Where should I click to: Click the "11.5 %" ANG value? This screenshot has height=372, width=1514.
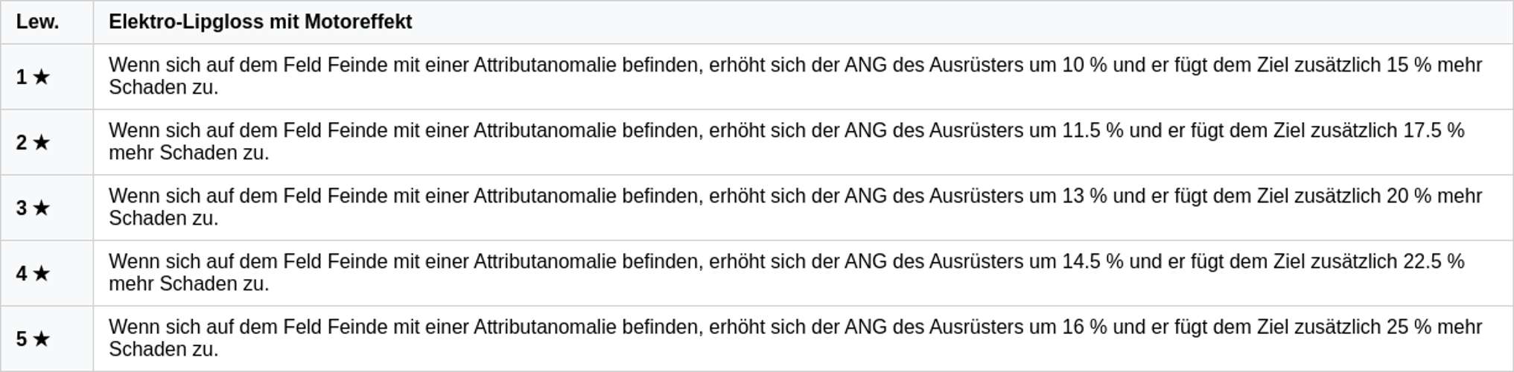(x=1092, y=131)
